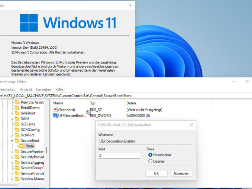Image resolution: width=252 pixels, height=189 pixels.
Task: Click the registry path address bar
Action: [126, 96]
